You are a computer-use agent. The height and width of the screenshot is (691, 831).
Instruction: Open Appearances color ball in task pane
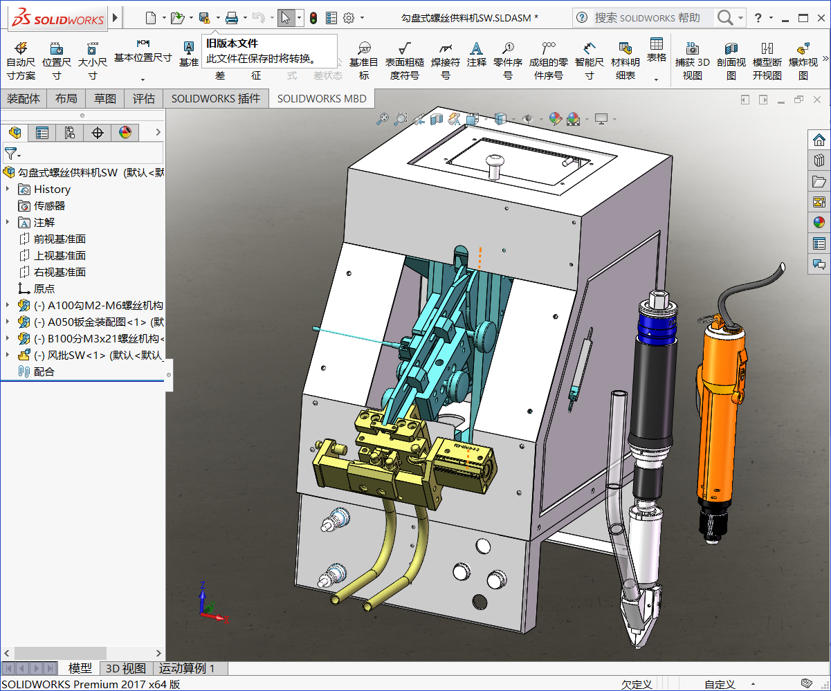click(x=819, y=223)
